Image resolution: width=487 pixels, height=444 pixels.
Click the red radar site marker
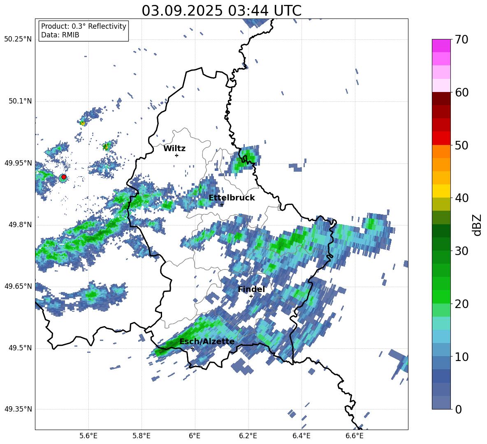(x=64, y=177)
